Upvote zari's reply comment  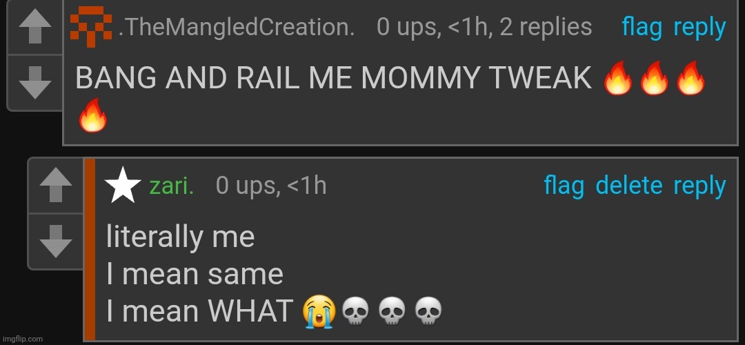tap(56, 186)
